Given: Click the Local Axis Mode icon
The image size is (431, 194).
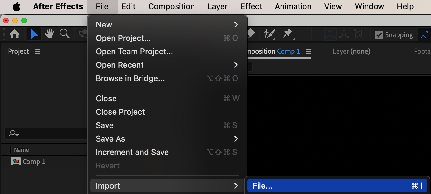Looking at the screenshot, I should tap(330, 34).
